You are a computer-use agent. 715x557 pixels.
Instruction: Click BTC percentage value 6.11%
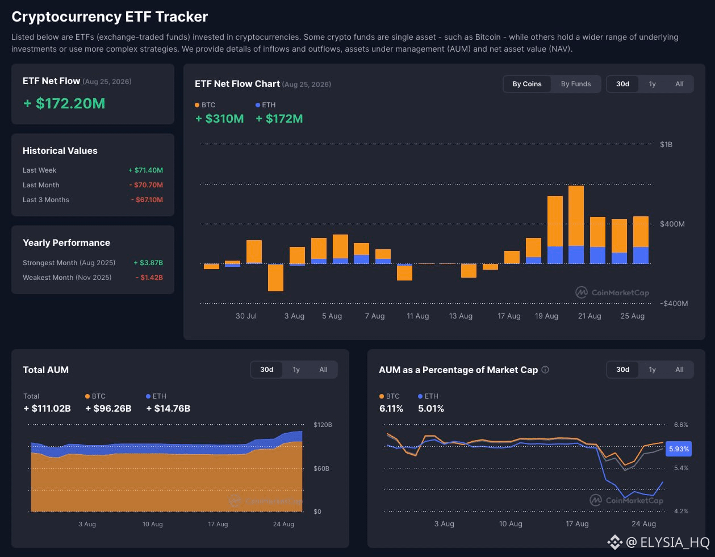tap(391, 408)
